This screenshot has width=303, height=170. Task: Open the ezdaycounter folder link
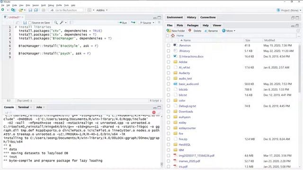pos(187,128)
